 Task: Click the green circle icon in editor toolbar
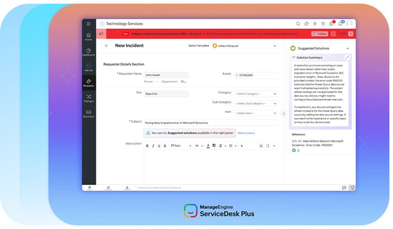[x=261, y=146]
